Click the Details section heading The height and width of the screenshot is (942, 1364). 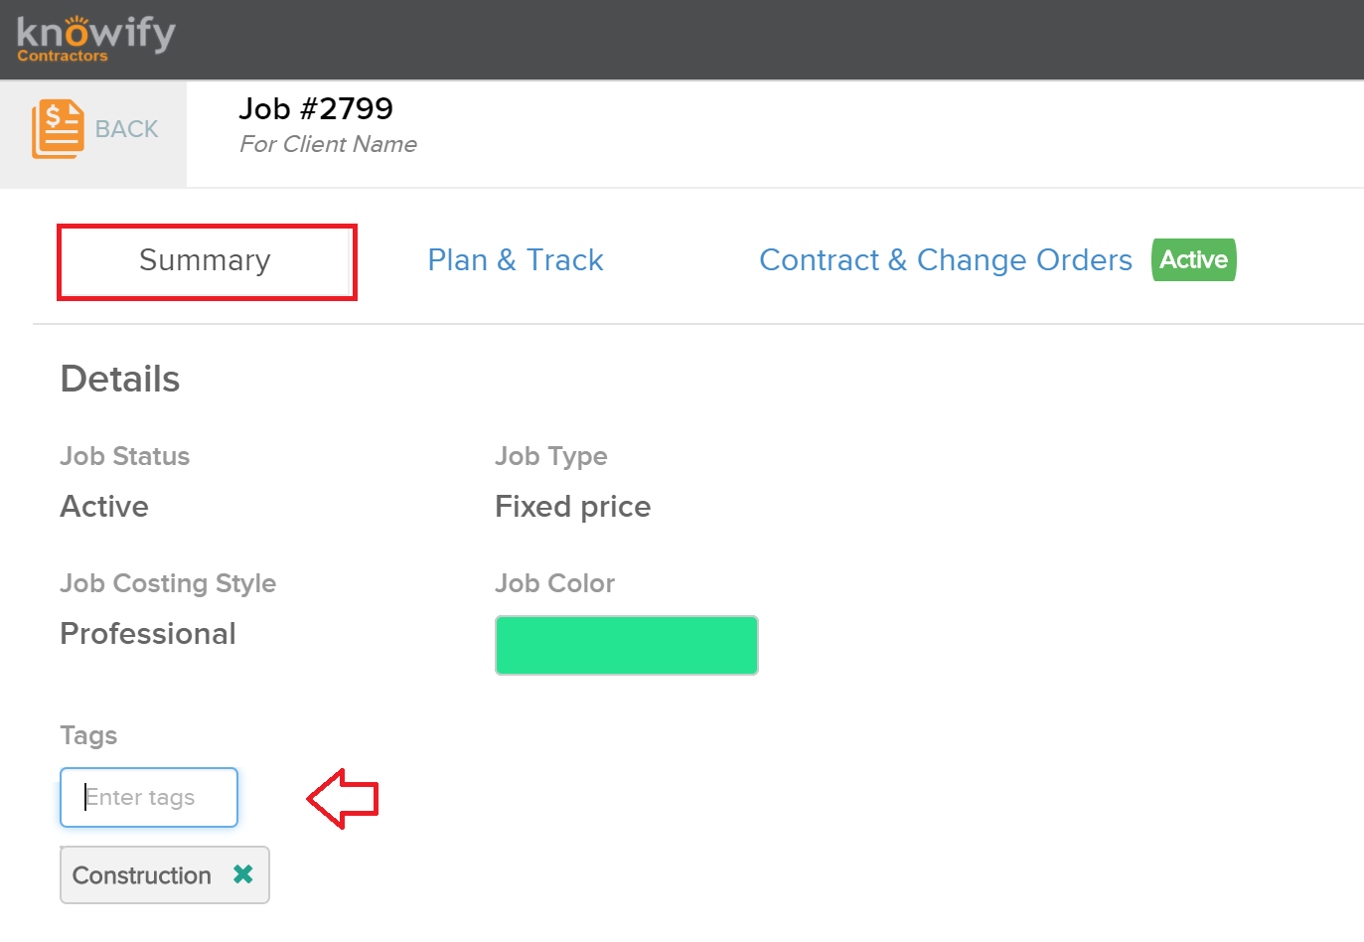coord(120,380)
